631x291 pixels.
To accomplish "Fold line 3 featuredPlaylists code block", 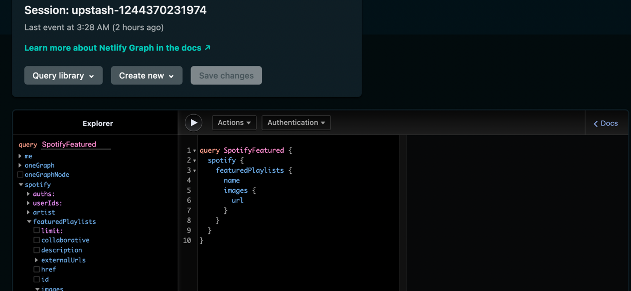I will click(195, 171).
